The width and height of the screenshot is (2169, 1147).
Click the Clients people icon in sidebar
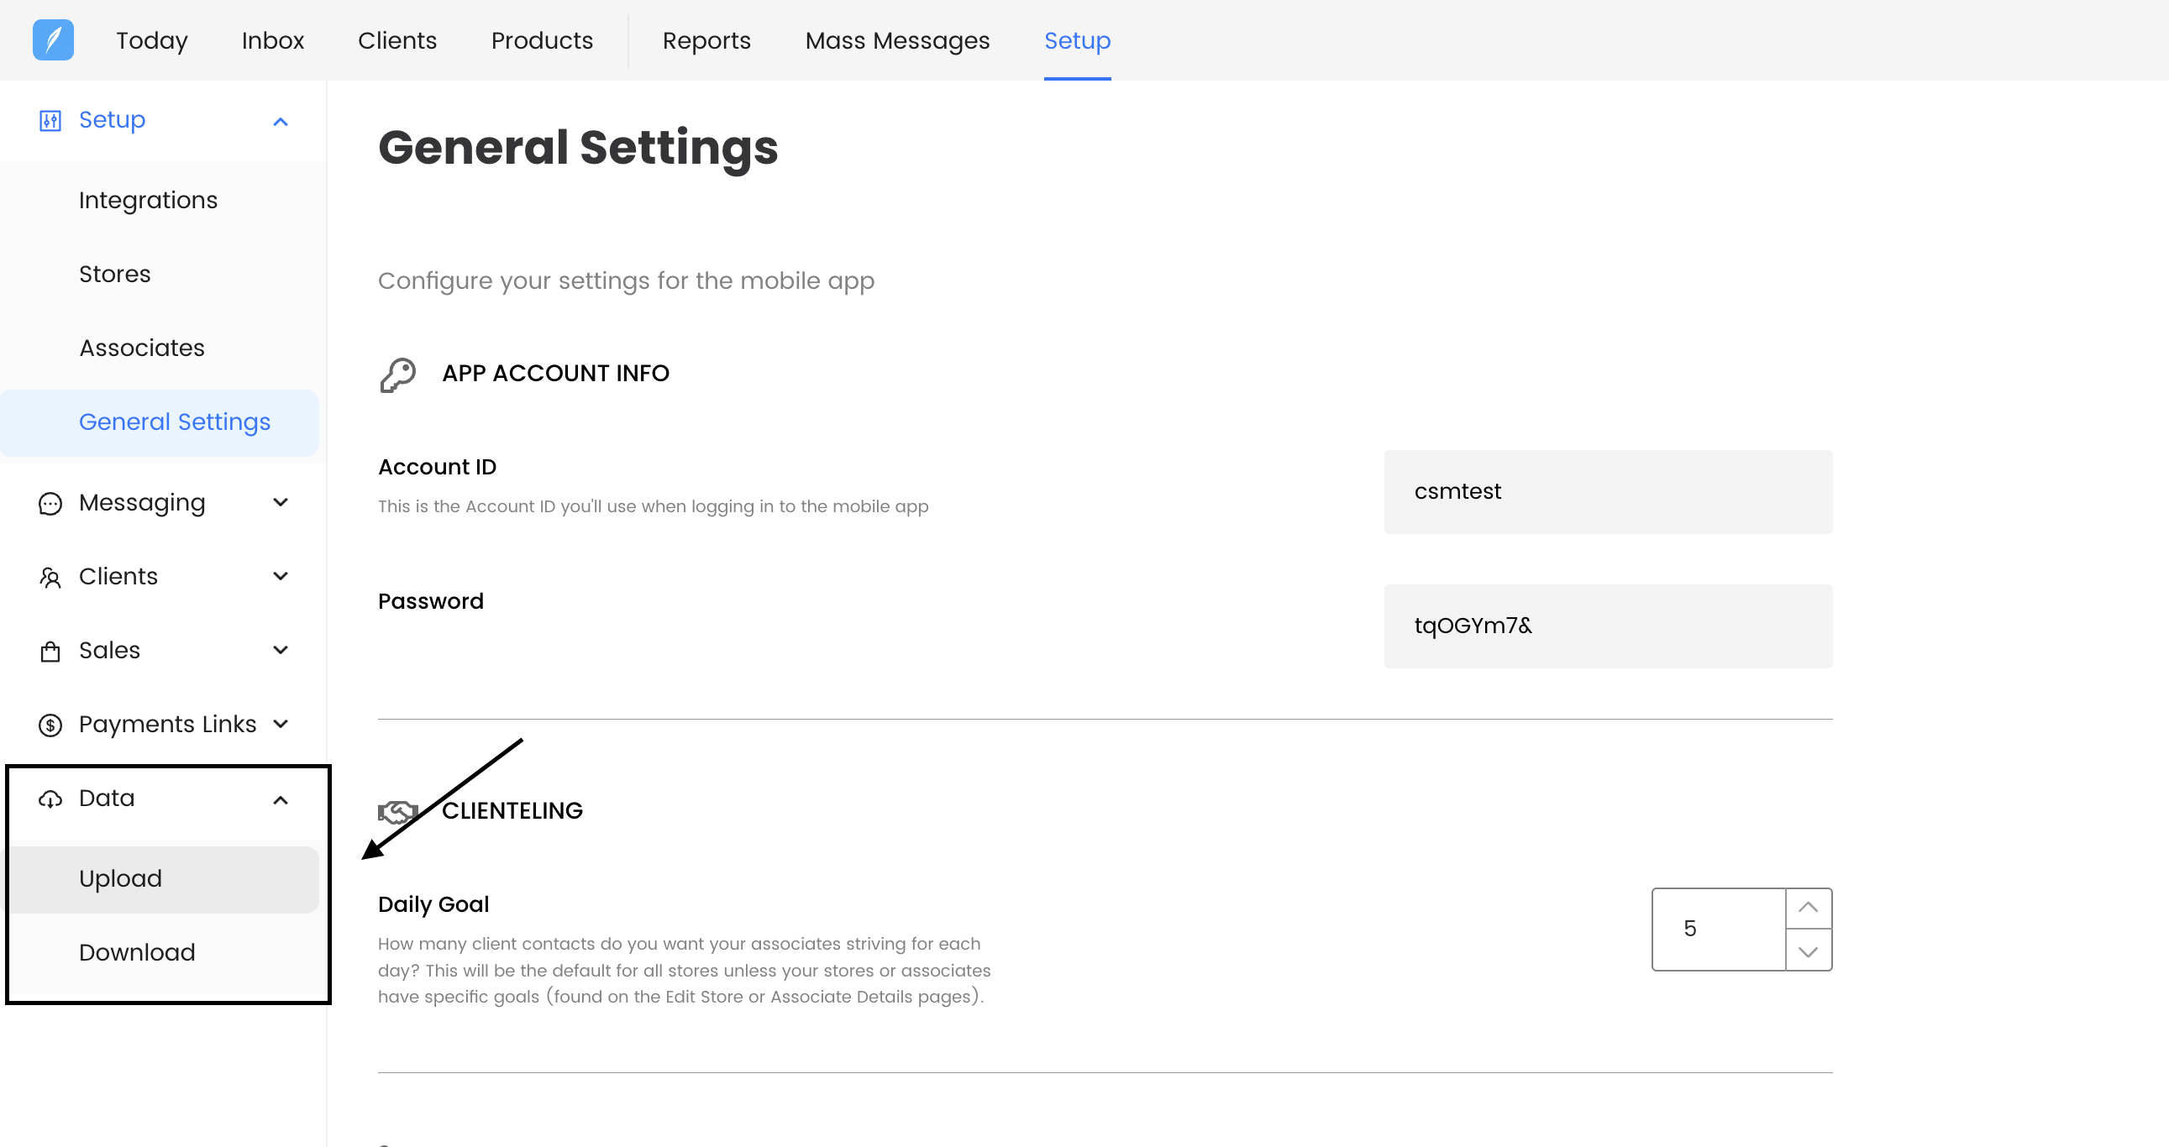tap(50, 578)
